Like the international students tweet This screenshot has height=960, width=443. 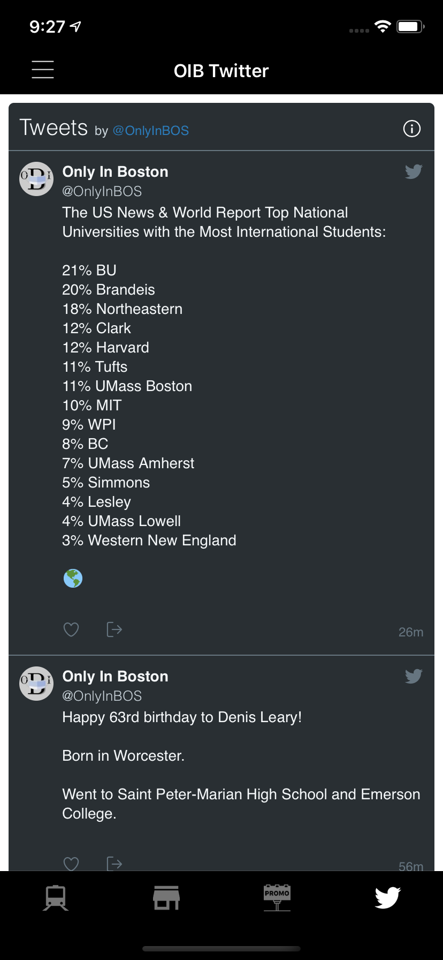[71, 629]
